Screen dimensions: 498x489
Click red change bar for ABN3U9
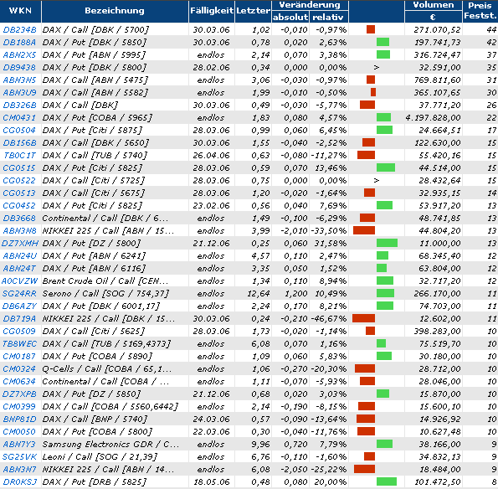point(373,92)
